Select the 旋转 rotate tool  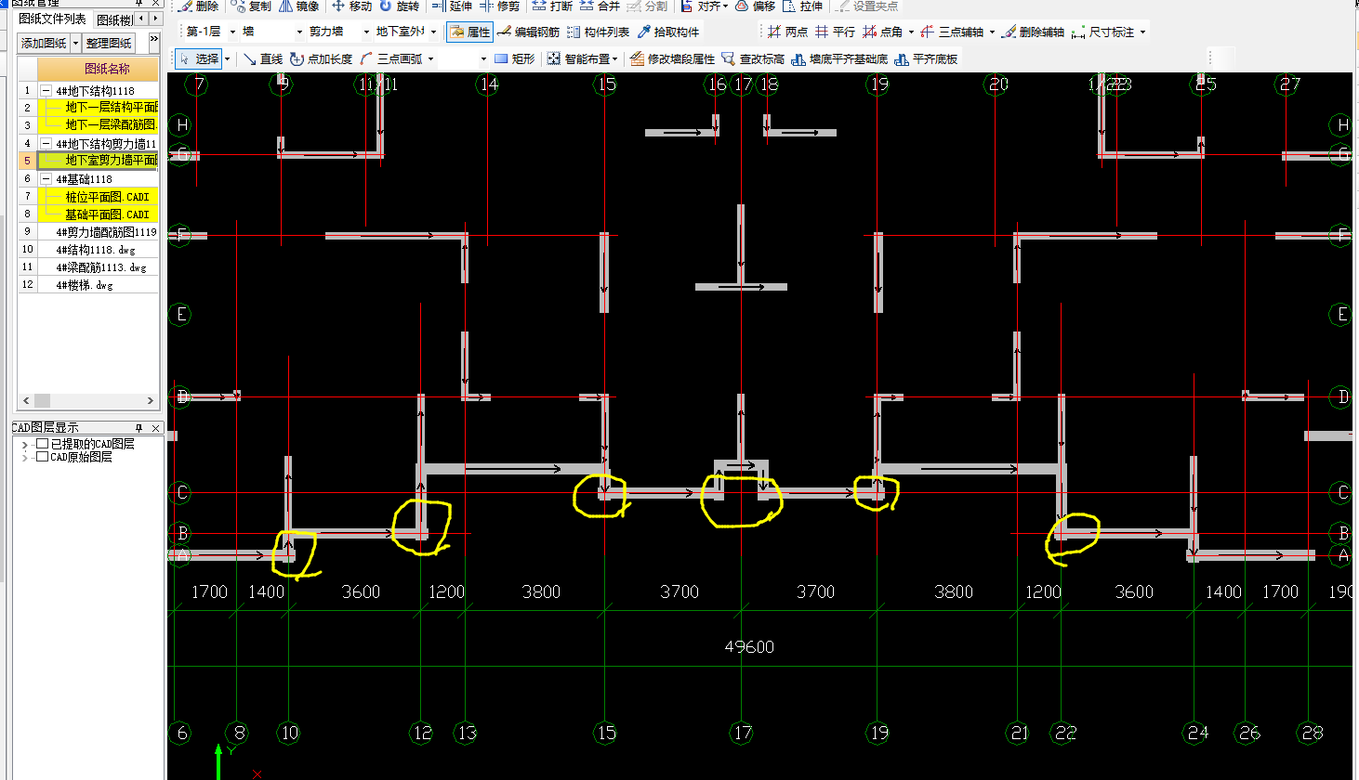(x=400, y=6)
